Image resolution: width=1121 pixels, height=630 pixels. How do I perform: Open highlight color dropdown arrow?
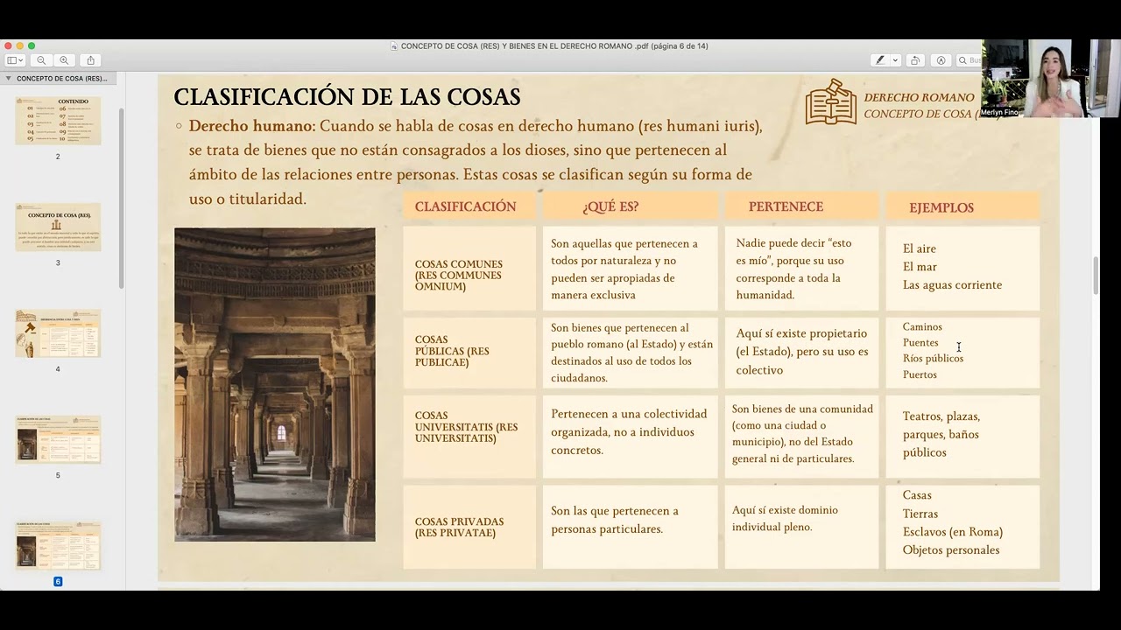click(x=895, y=60)
